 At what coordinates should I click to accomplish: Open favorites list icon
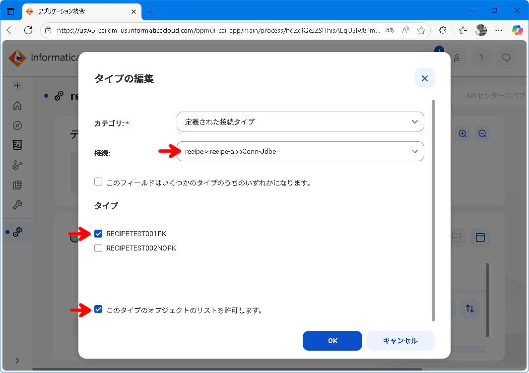tap(463, 30)
